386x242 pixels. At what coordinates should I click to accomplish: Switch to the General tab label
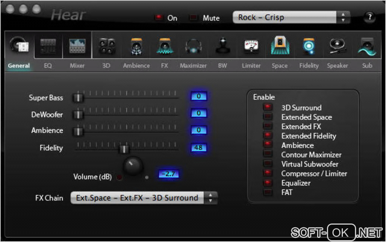(x=19, y=66)
